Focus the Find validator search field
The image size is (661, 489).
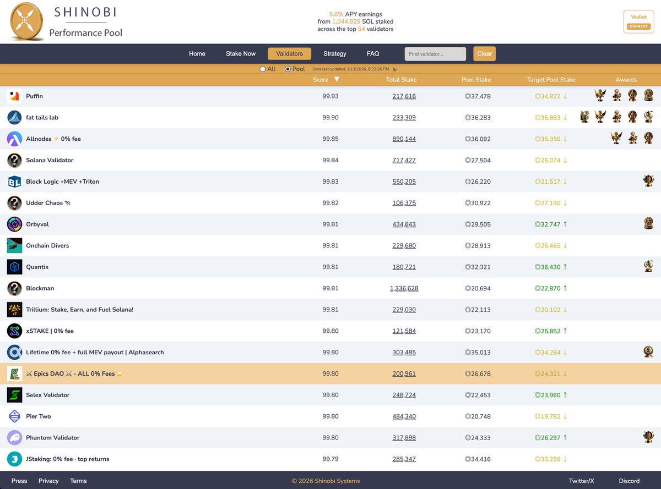tap(435, 54)
